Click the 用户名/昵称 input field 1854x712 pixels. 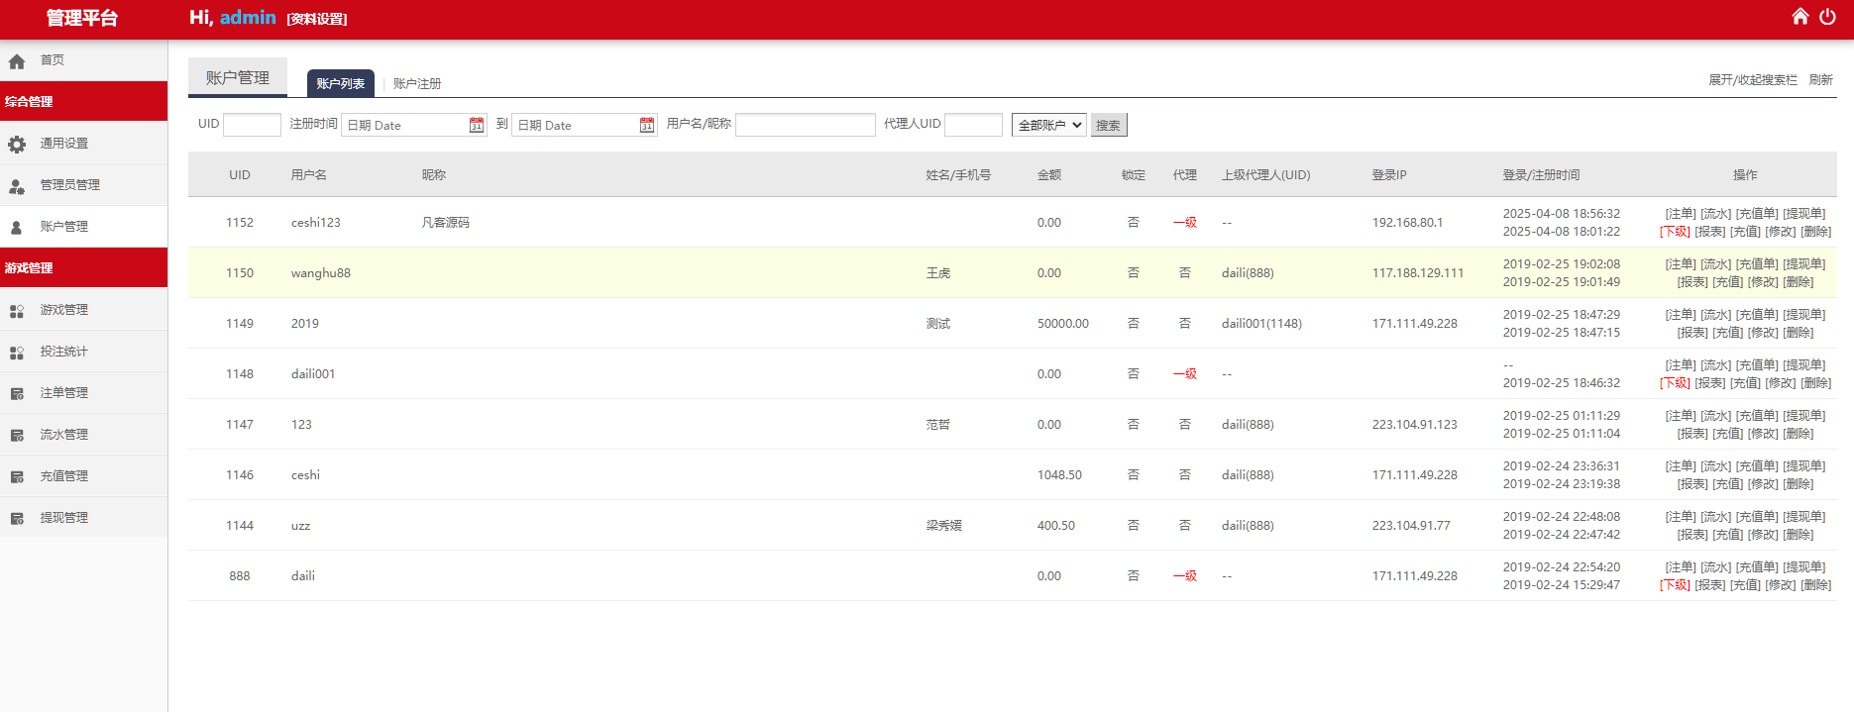click(805, 125)
